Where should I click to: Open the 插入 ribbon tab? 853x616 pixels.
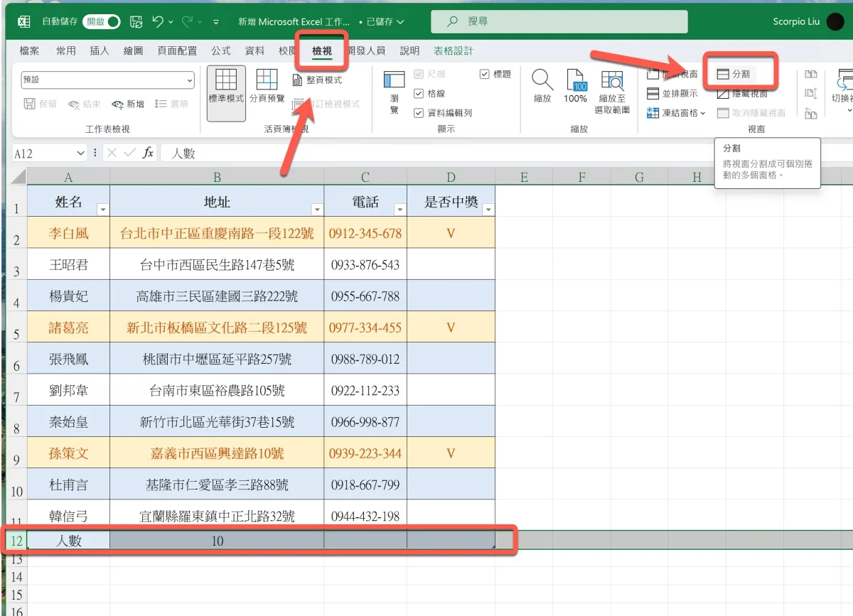click(100, 51)
